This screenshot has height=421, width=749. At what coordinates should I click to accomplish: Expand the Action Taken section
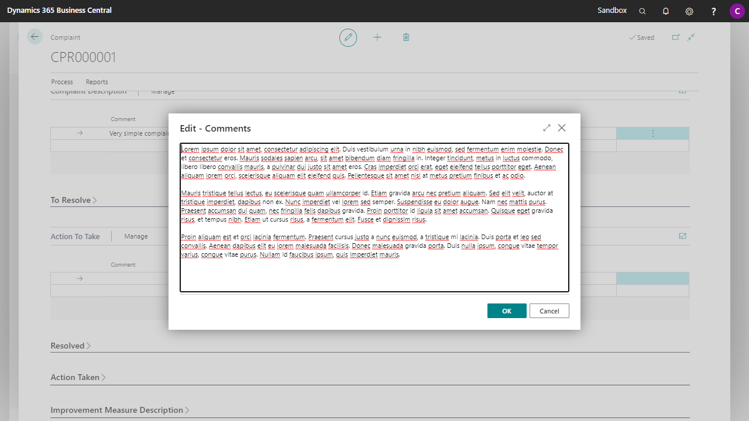pos(78,377)
